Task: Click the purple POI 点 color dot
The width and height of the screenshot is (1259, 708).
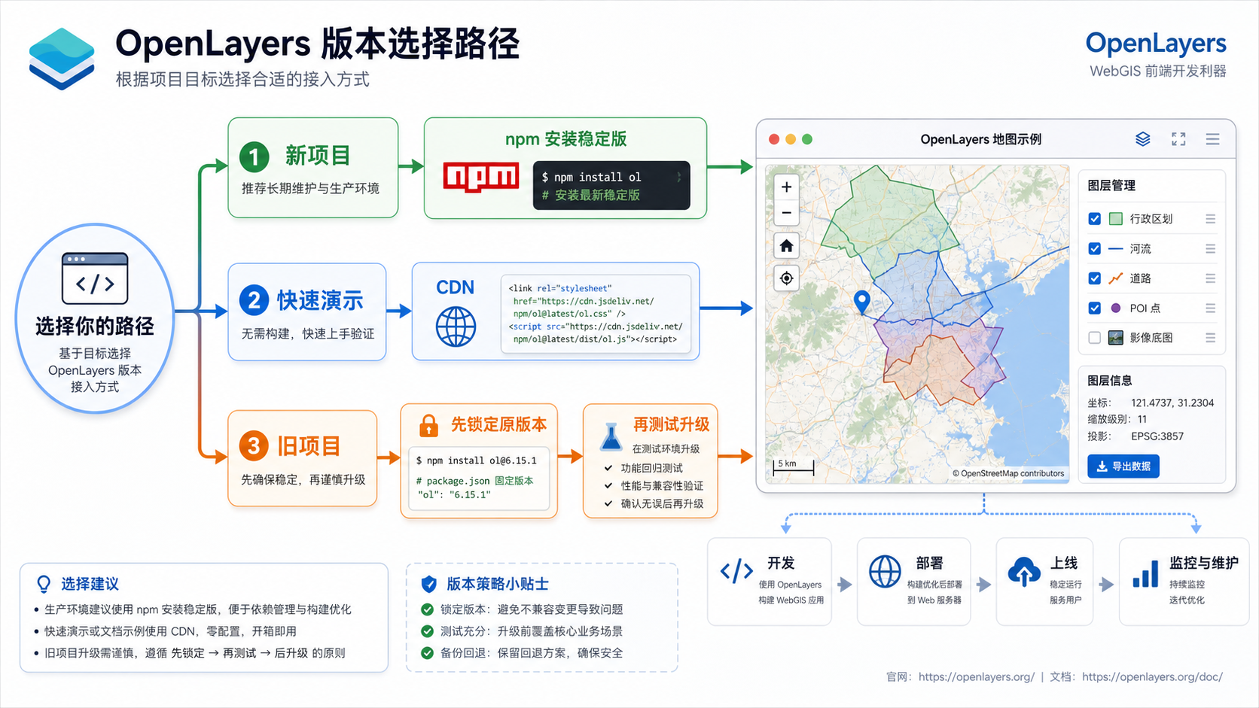Action: 1116,308
